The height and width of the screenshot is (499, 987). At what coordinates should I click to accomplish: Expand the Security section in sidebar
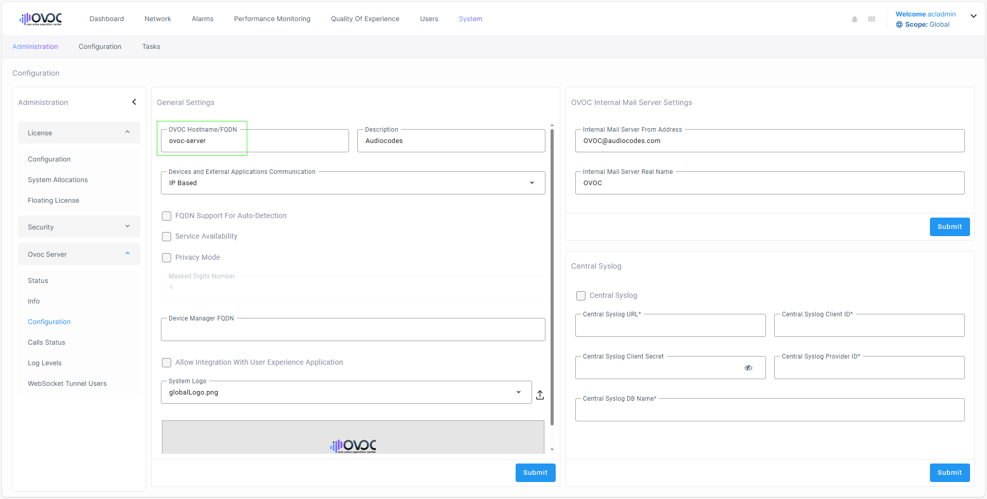79,227
